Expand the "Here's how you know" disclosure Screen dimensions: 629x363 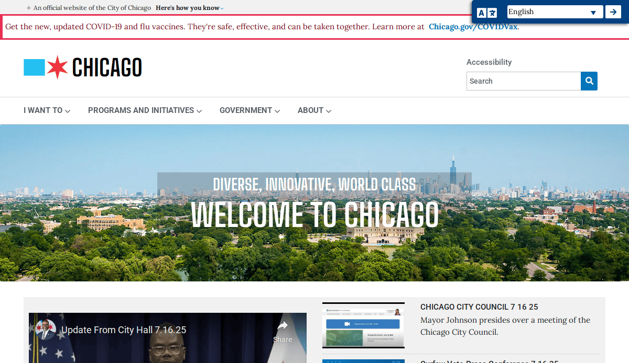[x=190, y=8]
